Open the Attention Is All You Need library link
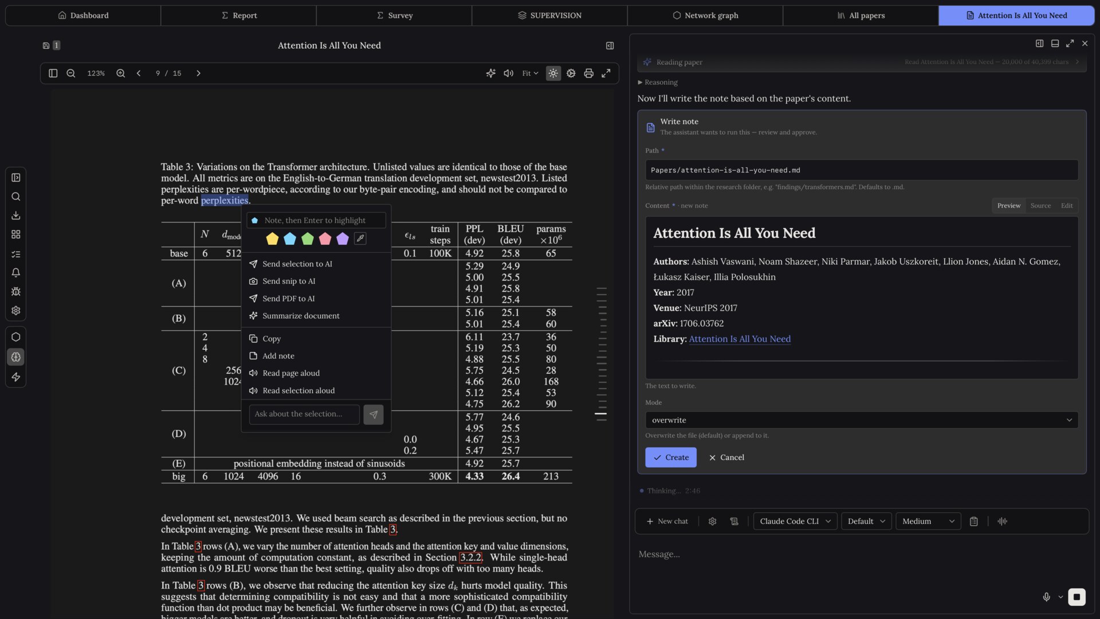This screenshot has width=1100, height=619. coord(740,339)
